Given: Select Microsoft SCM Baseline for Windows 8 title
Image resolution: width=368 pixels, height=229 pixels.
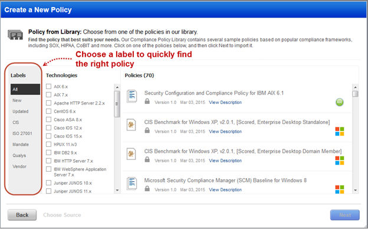Looking at the screenshot, I should tap(225, 181).
